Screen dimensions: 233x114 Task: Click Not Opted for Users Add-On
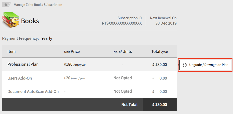coord(123,78)
